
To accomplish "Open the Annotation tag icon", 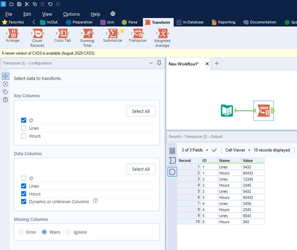I will tap(6, 92).
